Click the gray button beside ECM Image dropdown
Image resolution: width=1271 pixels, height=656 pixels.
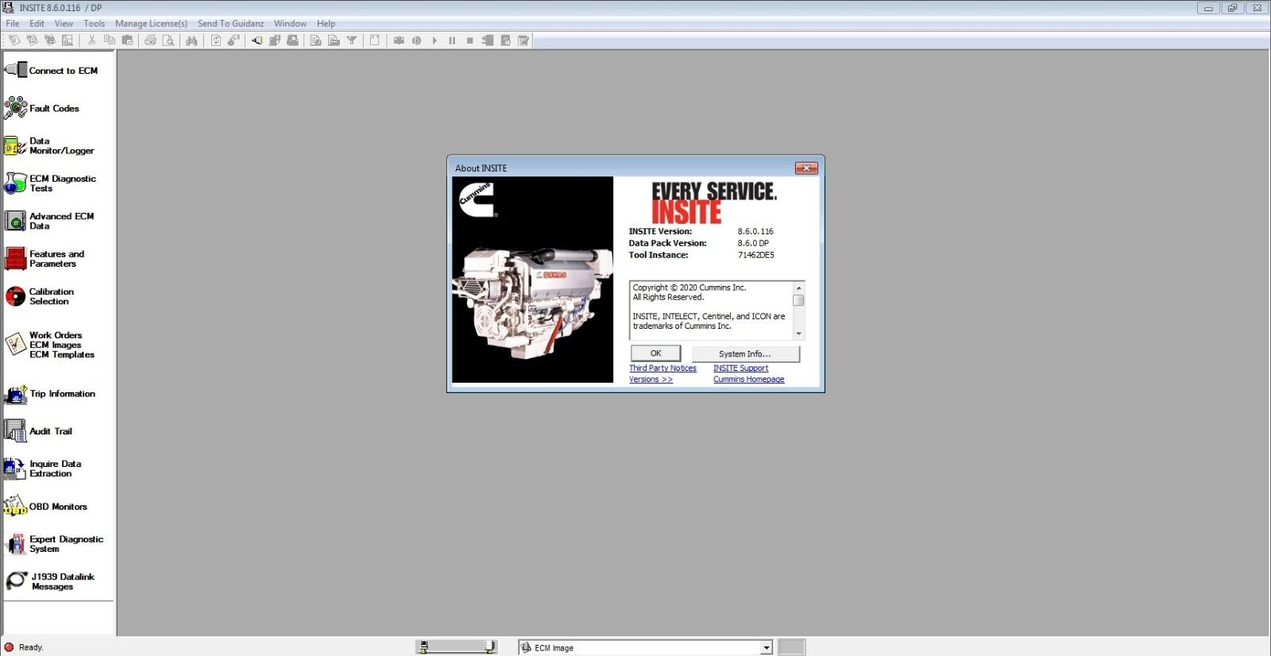coord(791,647)
